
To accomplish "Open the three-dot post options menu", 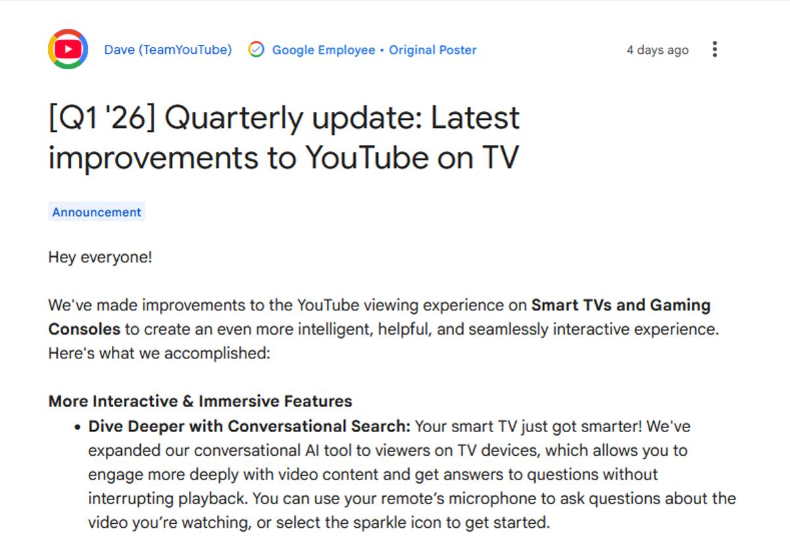I will click(x=714, y=49).
